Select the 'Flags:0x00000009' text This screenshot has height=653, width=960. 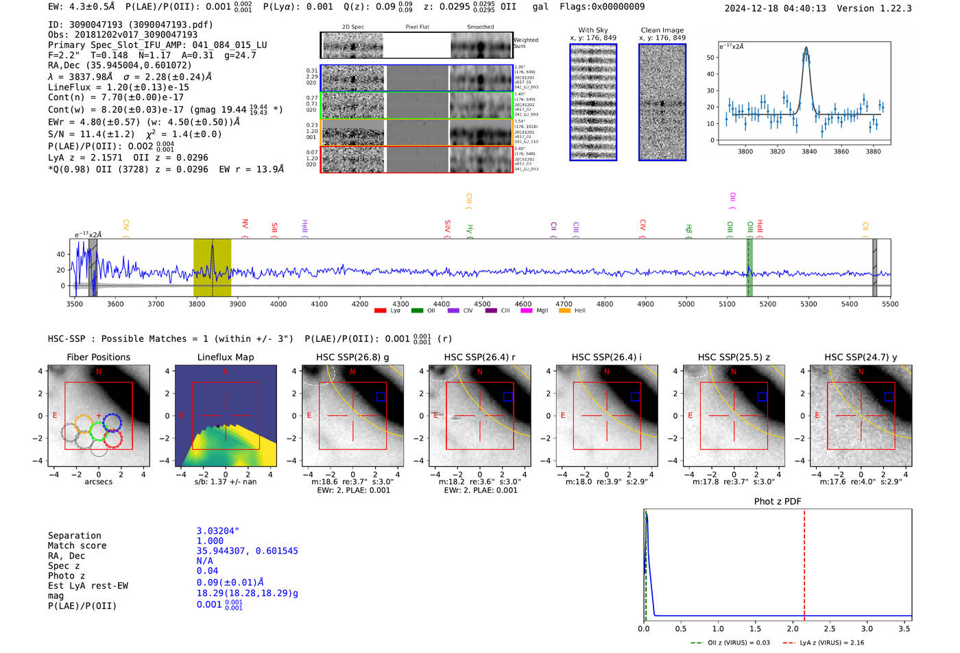[602, 7]
